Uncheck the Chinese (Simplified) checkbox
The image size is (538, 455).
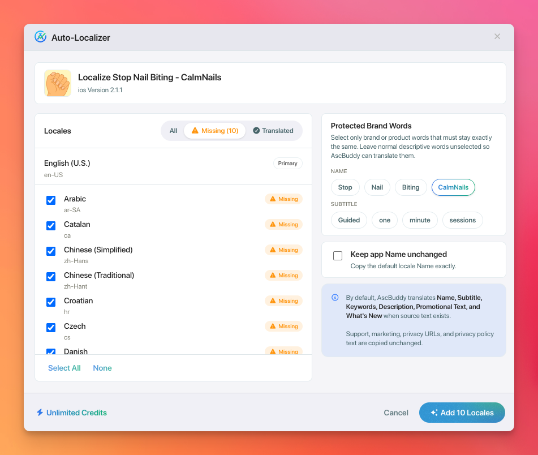point(51,251)
